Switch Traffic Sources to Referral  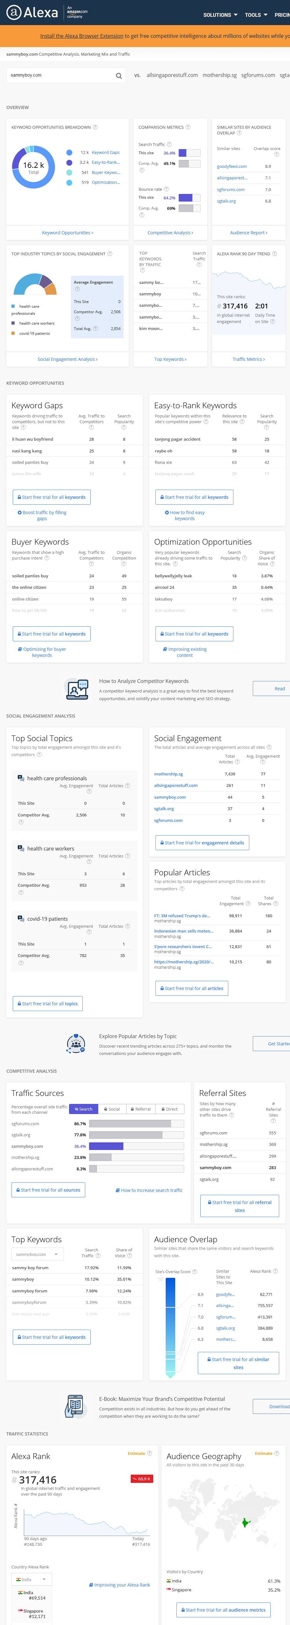(140, 1108)
